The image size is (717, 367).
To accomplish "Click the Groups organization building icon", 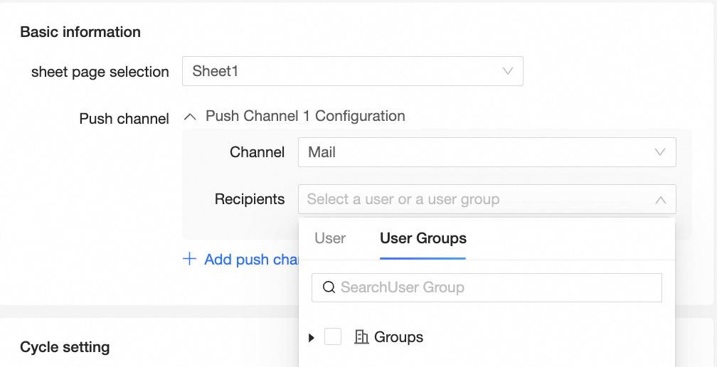I will tap(361, 337).
